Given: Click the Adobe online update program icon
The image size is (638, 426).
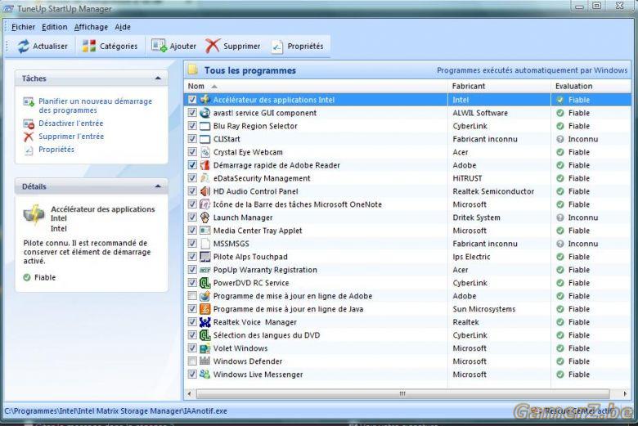Looking at the screenshot, I should click(205, 296).
